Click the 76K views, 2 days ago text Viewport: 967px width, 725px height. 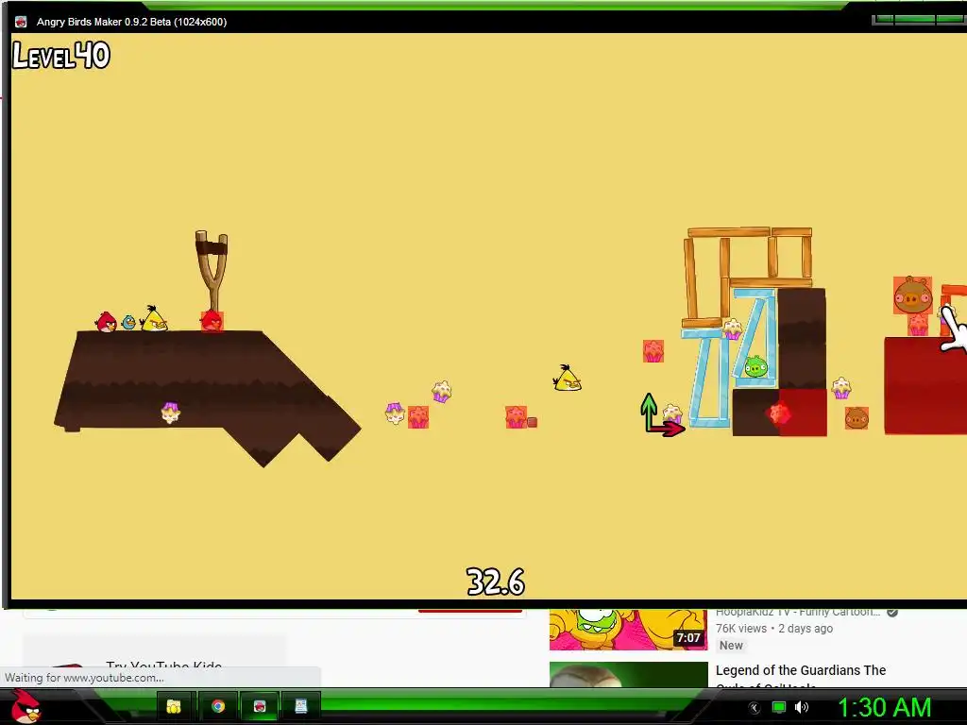[x=774, y=628]
